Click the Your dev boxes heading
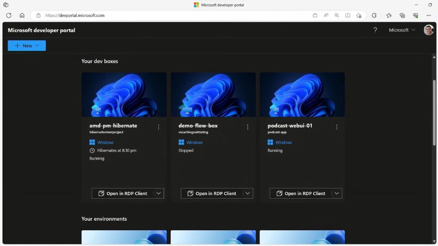This screenshot has width=438, height=246. 100,61
